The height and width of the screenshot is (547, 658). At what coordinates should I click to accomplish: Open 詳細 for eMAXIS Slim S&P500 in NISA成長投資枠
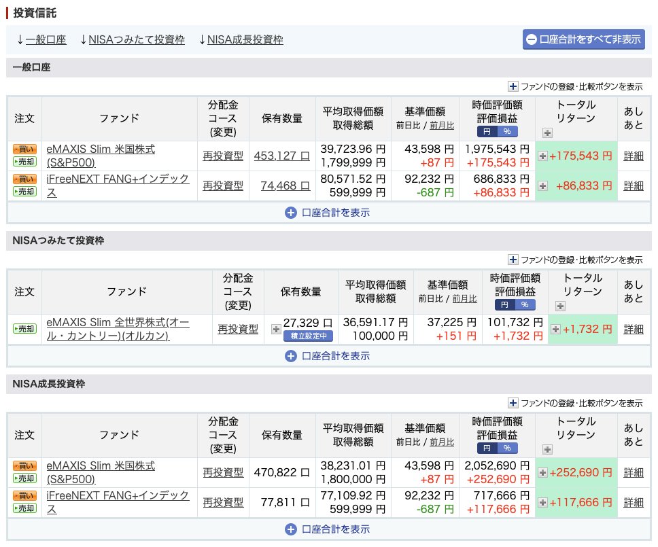pyautogui.click(x=634, y=473)
